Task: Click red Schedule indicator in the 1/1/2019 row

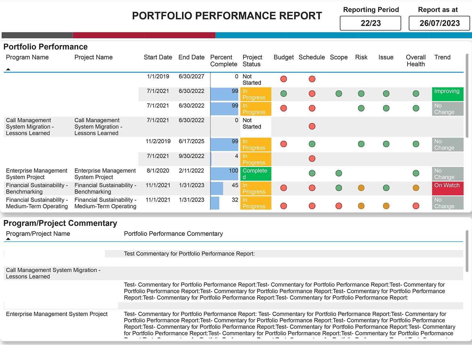Action: pos(312,79)
